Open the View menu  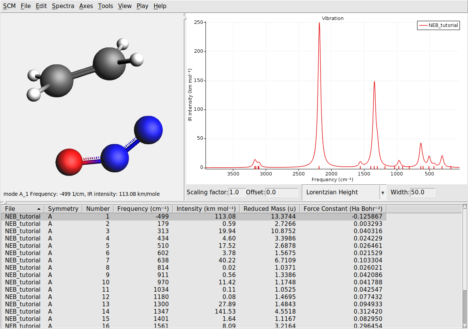124,6
